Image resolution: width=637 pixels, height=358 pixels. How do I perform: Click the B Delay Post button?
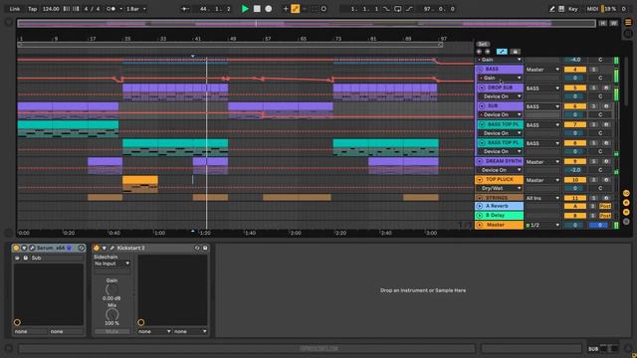(605, 216)
